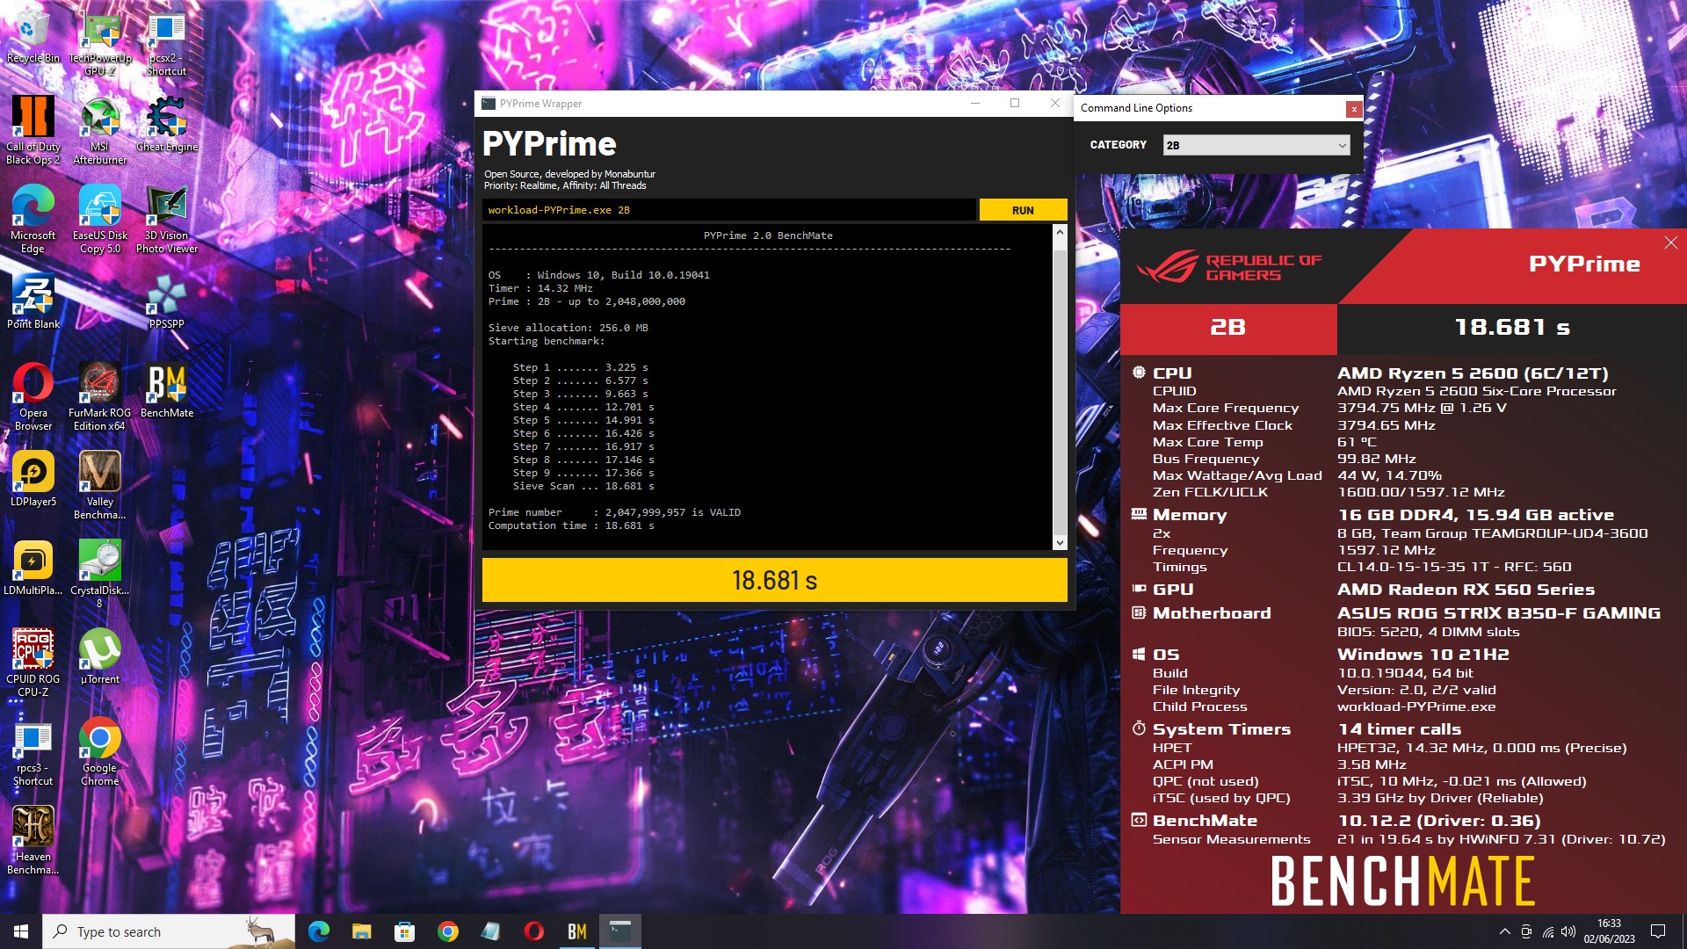Open the CATEGORY dropdown showing 2B
The width and height of the screenshot is (1687, 949).
click(1256, 145)
